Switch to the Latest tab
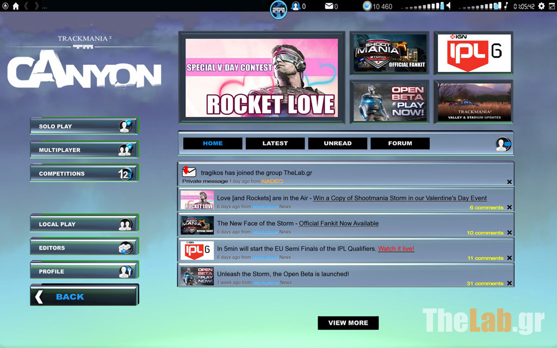The height and width of the screenshot is (348, 557). pyautogui.click(x=275, y=144)
